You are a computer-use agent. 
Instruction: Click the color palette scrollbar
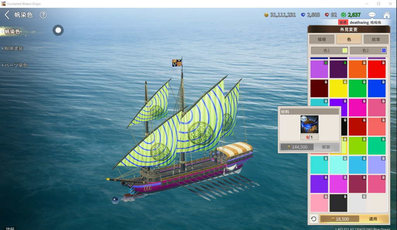[x=388, y=185]
